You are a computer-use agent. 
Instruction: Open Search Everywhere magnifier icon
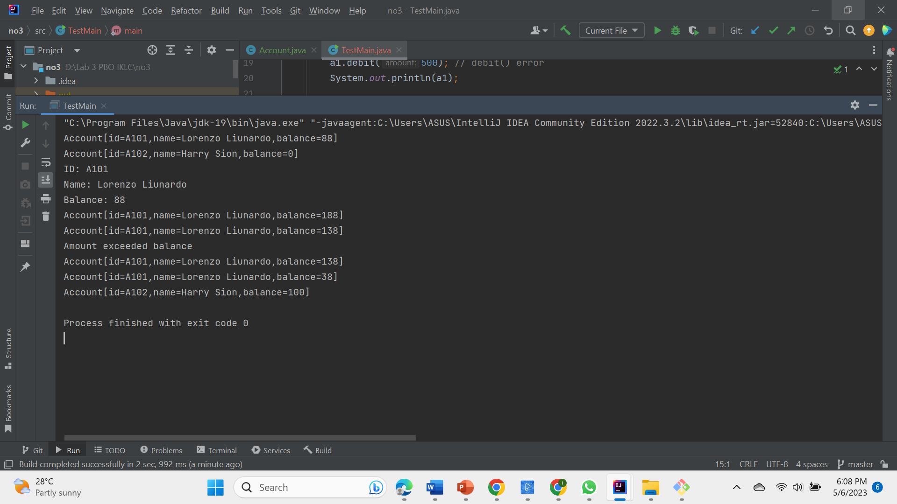click(850, 30)
